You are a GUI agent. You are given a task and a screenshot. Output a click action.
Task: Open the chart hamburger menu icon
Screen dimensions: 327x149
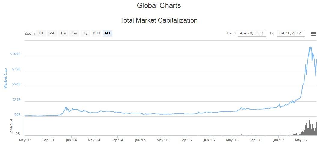[x=313, y=33]
